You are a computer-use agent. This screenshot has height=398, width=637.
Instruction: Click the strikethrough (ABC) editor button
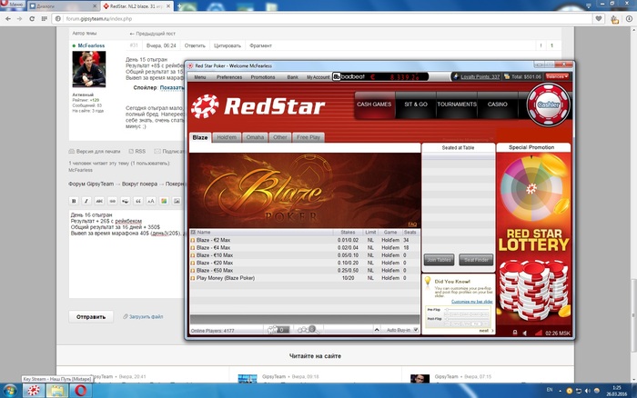(99, 201)
